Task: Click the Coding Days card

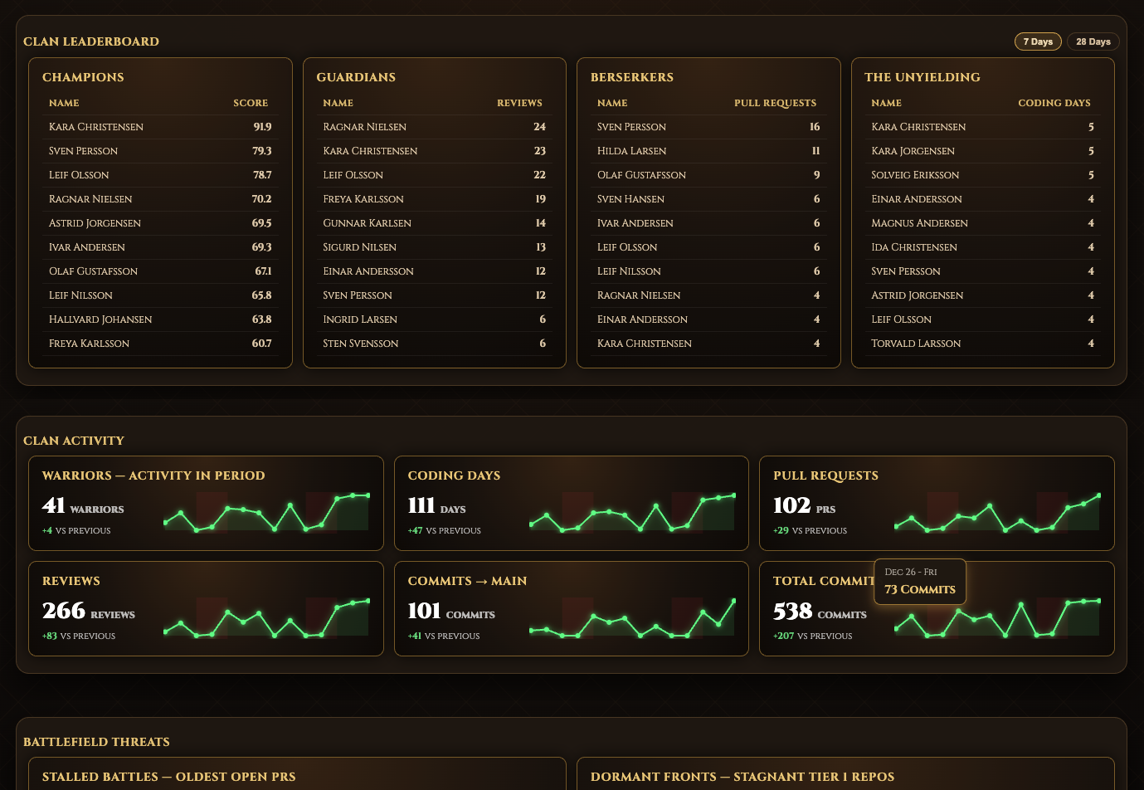Action: (571, 503)
